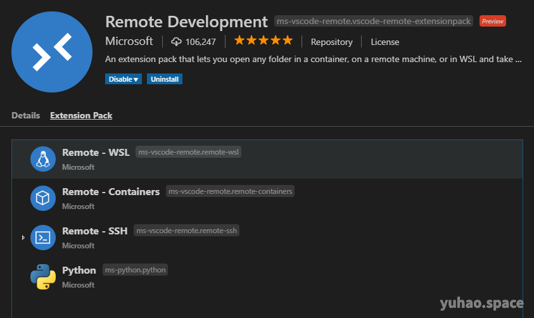
Task: Click the Remote Development extension logo
Action: point(52,52)
